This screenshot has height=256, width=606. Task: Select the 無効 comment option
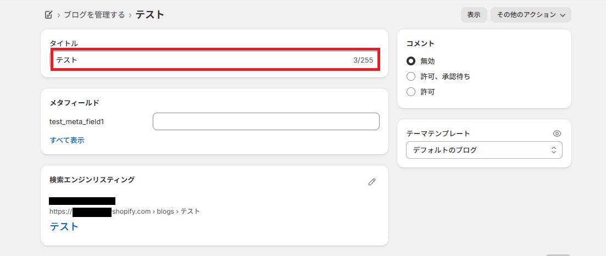(411, 61)
